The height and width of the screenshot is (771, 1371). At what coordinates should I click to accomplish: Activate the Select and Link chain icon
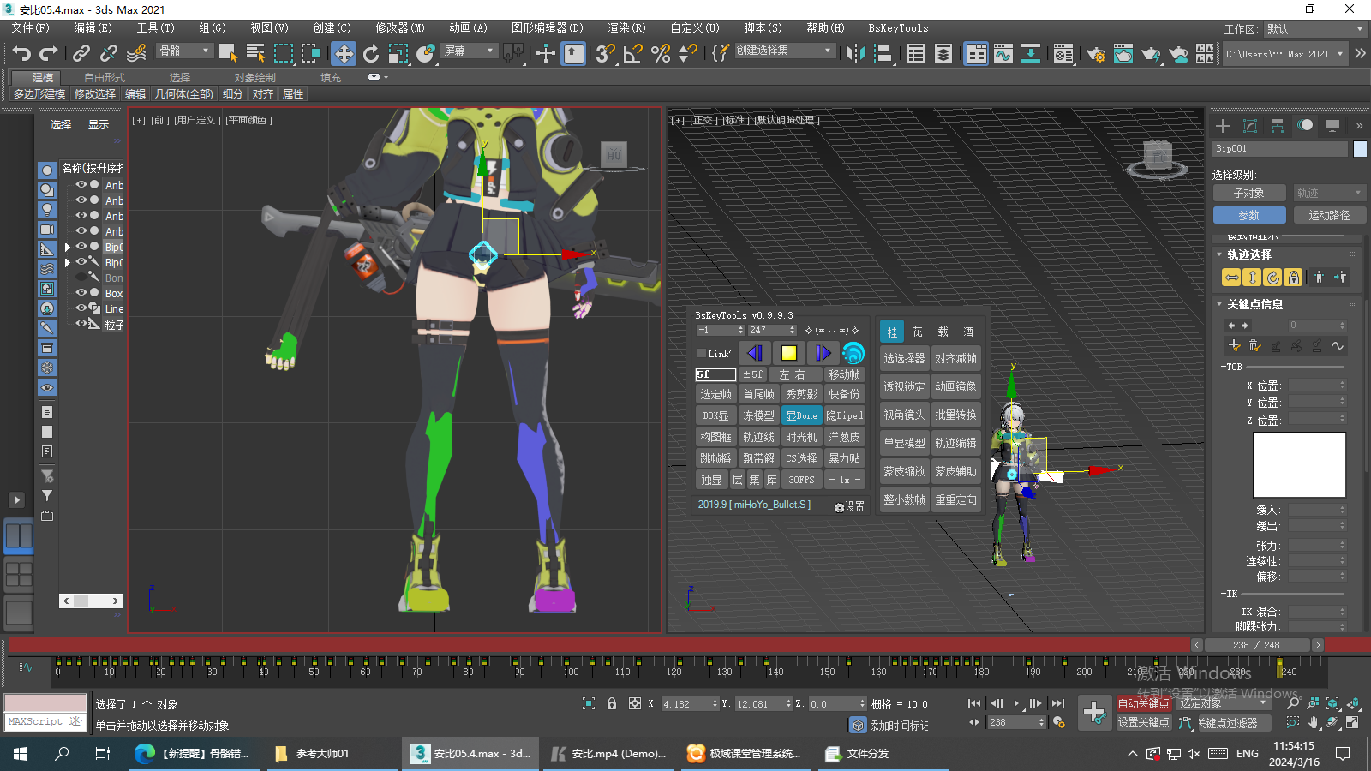pos(81,53)
